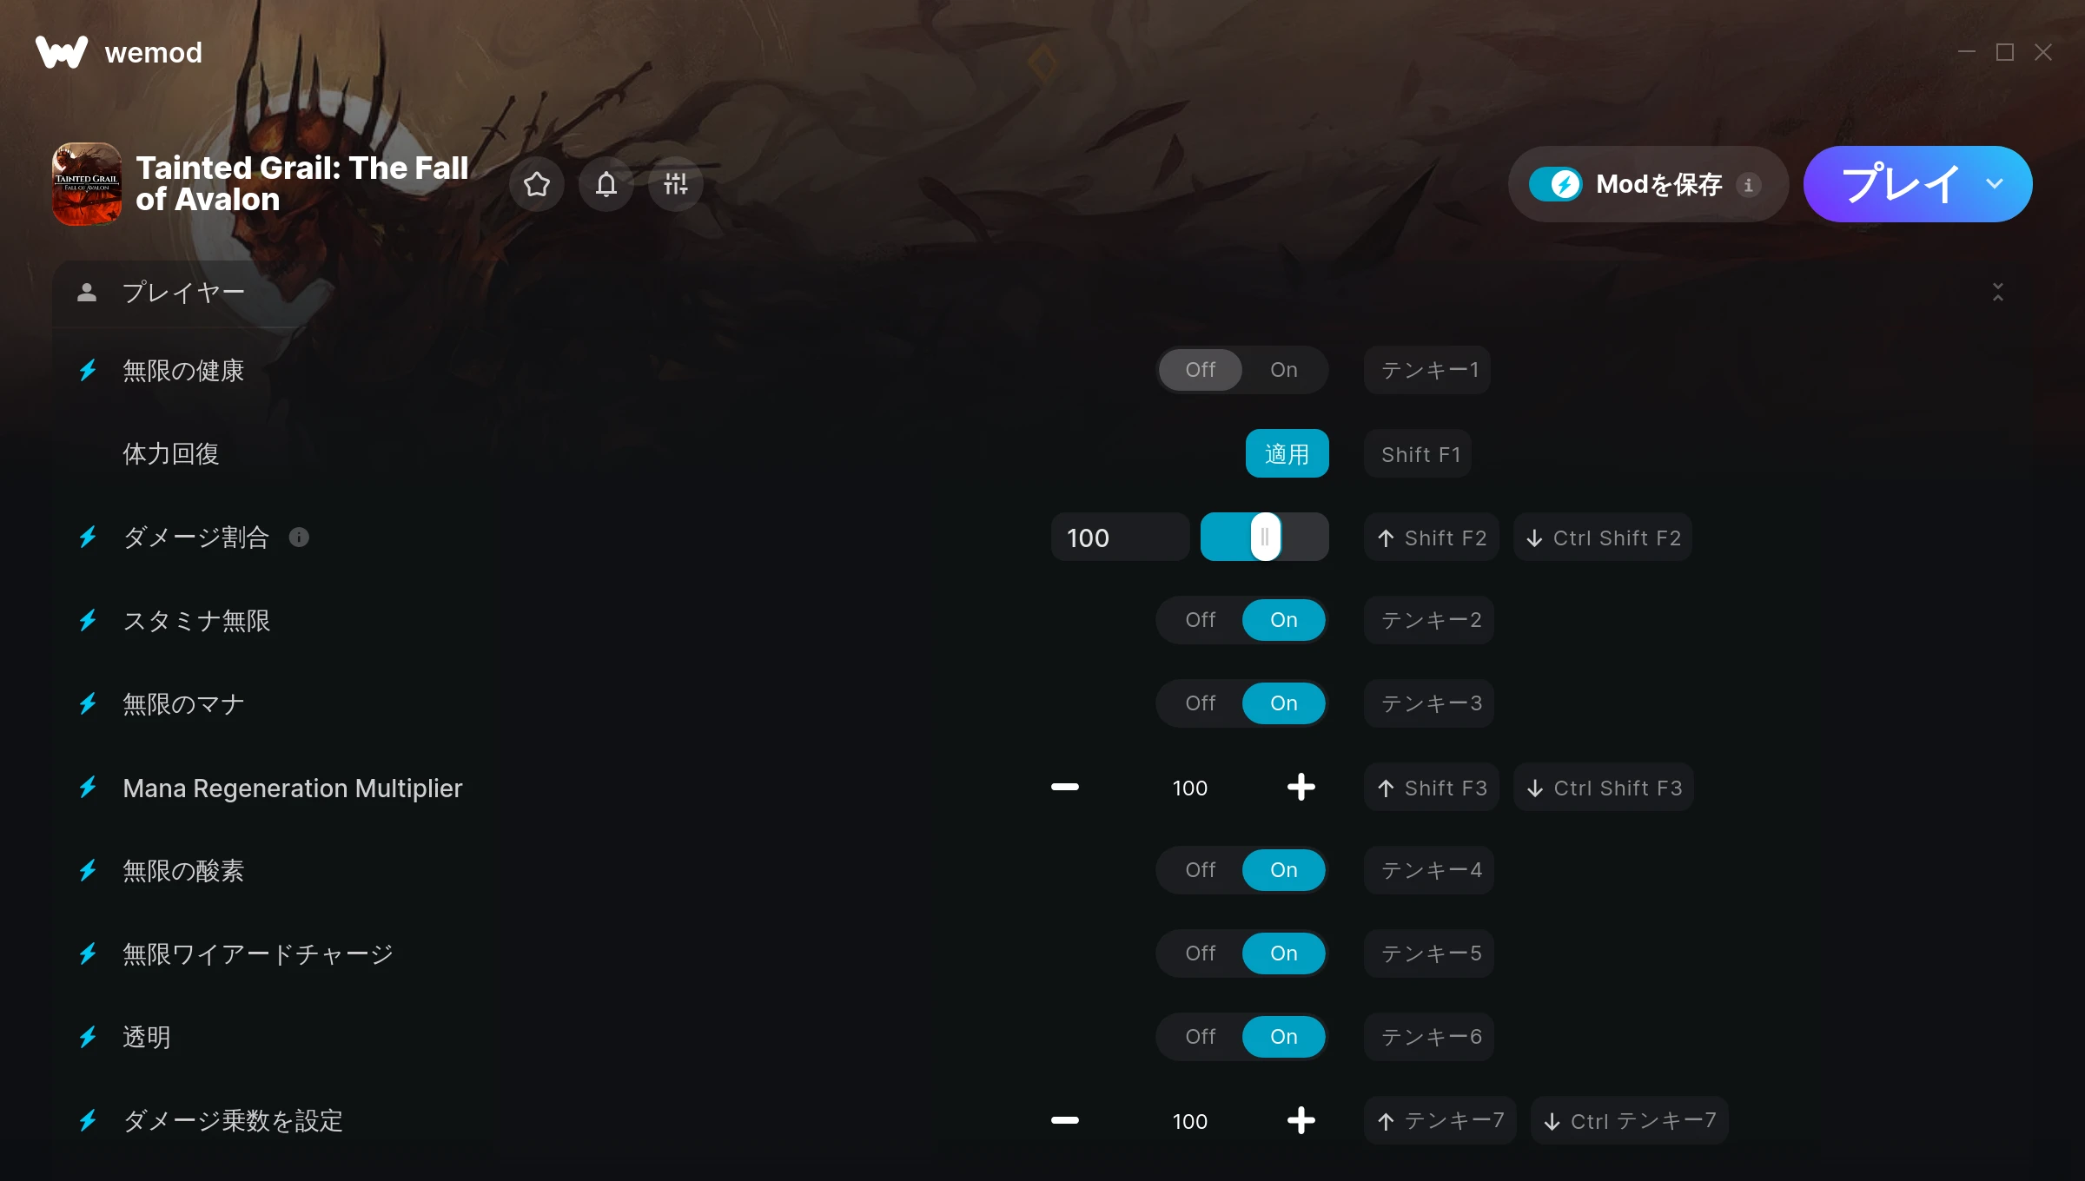Open the プレイ button dropdown arrow
2085x1181 pixels.
(x=1995, y=184)
